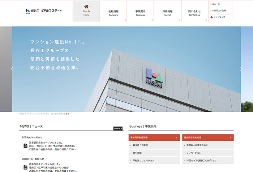
Task: Click the Haseko Real Estate logo
Action: [43, 11]
